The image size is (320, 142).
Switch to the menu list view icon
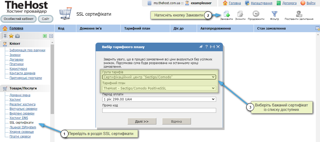click(5, 36)
